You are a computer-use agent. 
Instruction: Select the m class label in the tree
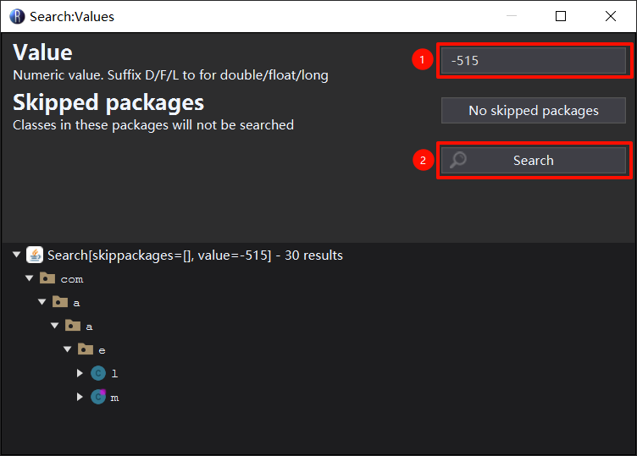point(115,398)
